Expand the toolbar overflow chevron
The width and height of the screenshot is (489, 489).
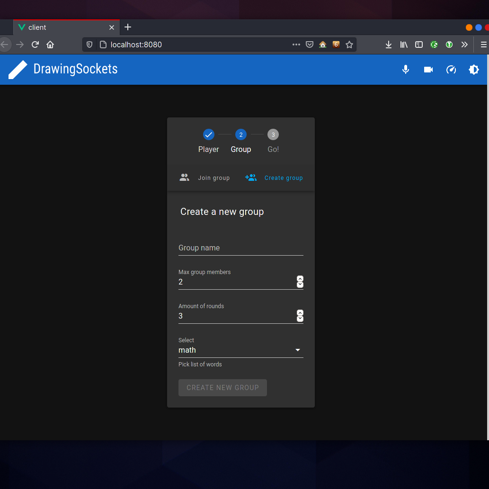[464, 44]
